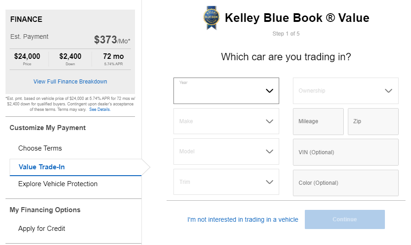
Task: Click the Trim dropdown chevron icon
Action: 270,182
